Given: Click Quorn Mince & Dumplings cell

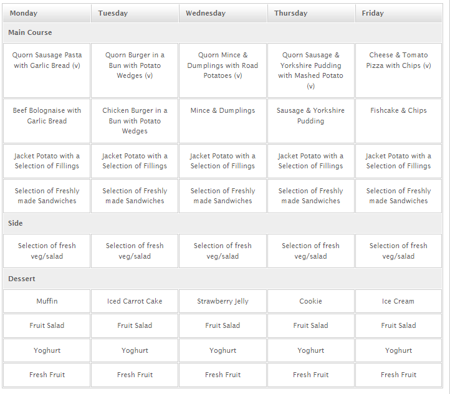Looking at the screenshot, I should [223, 70].
